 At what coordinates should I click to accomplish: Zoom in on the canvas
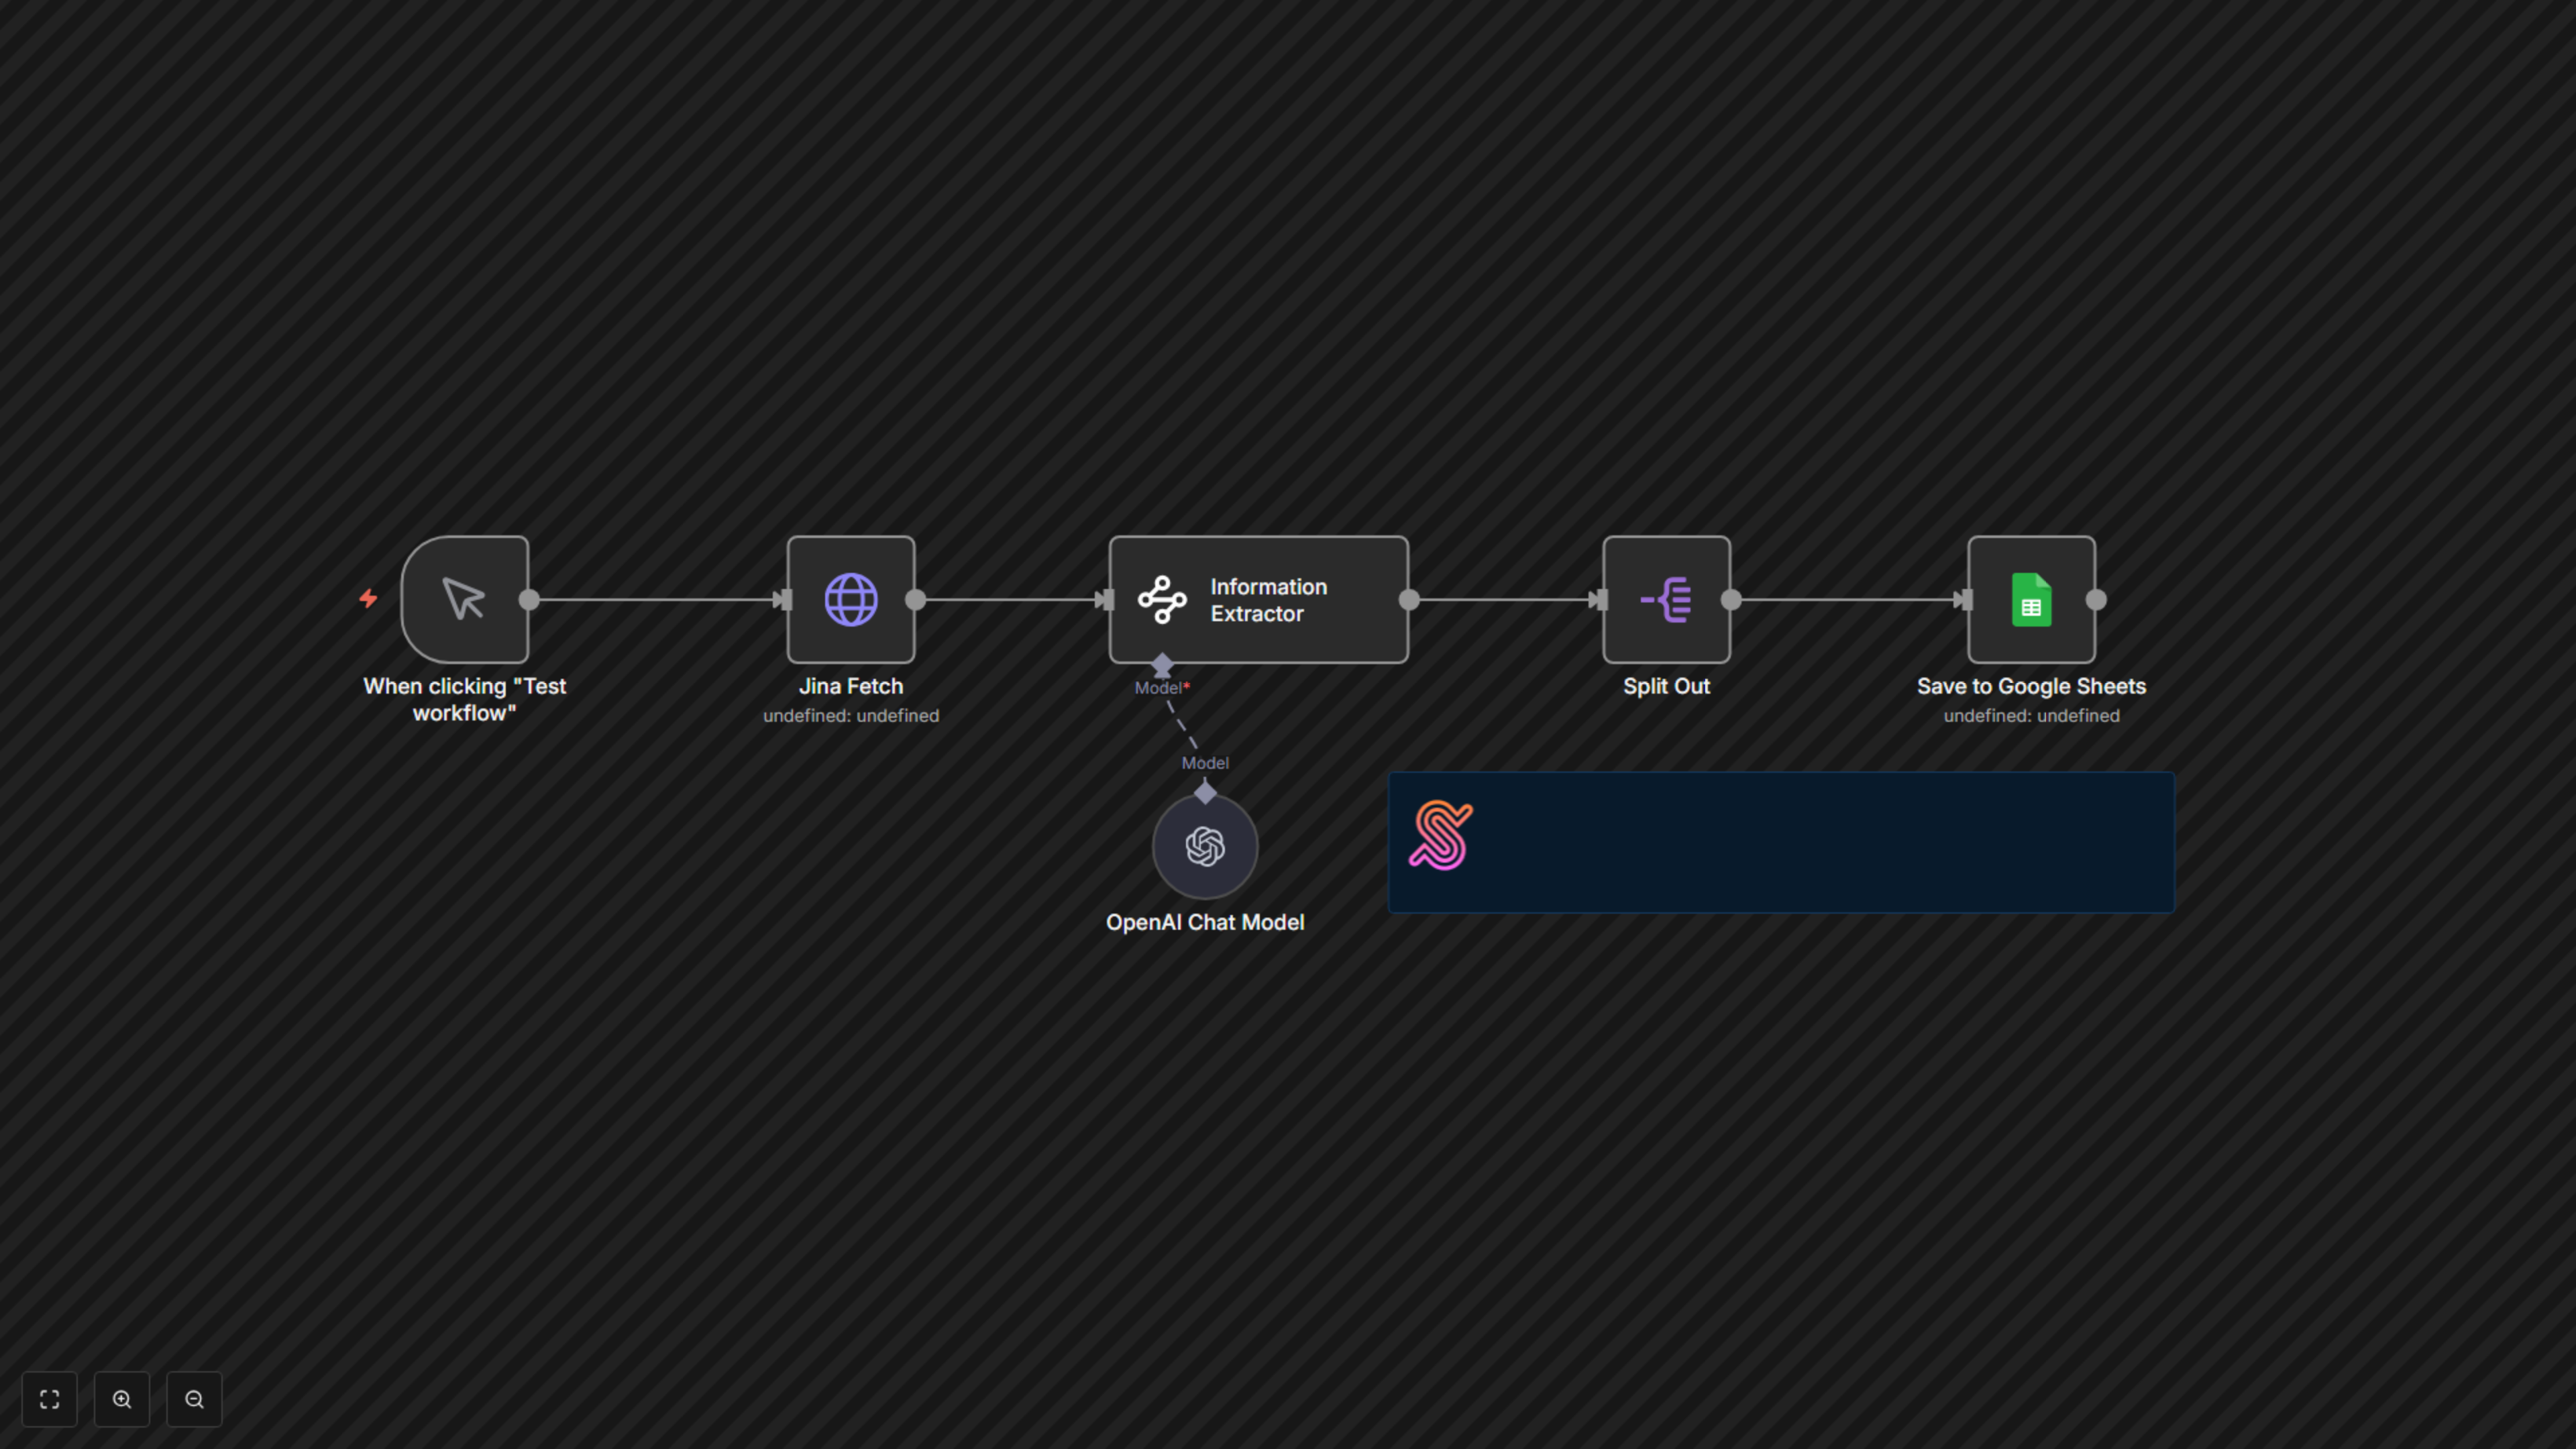122,1399
